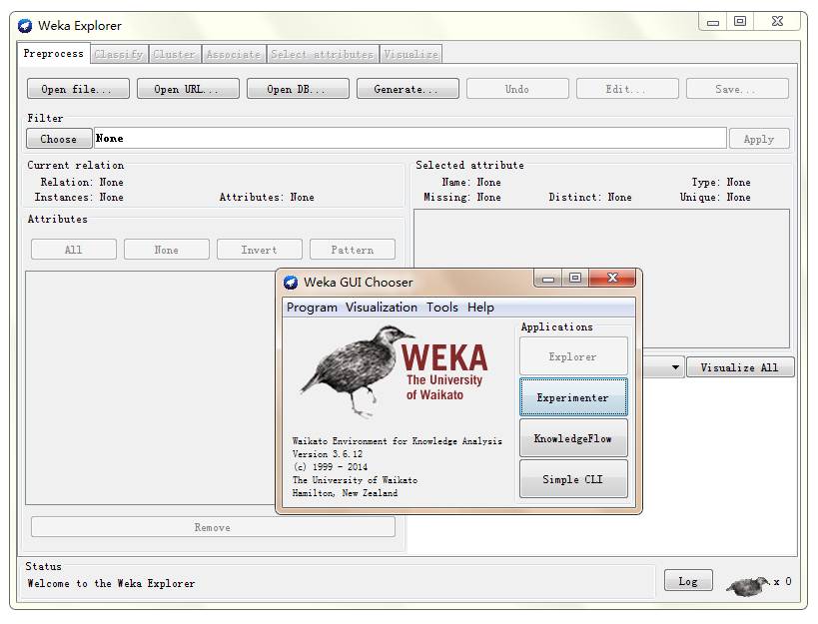Click the 'Waikato Environment for Knowledge Analysis' text
818x624 pixels.
(x=397, y=441)
